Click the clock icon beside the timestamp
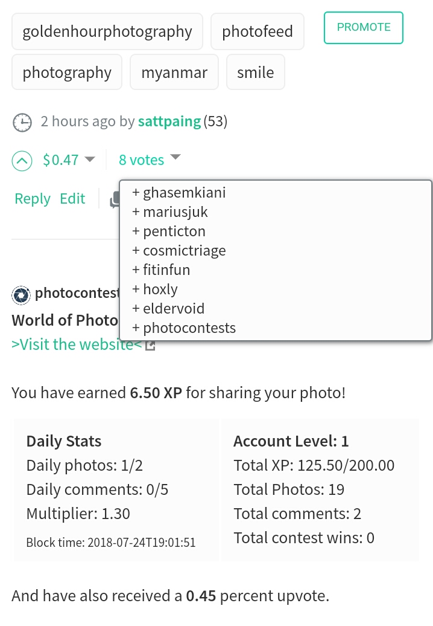The image size is (433, 626). coord(22,121)
